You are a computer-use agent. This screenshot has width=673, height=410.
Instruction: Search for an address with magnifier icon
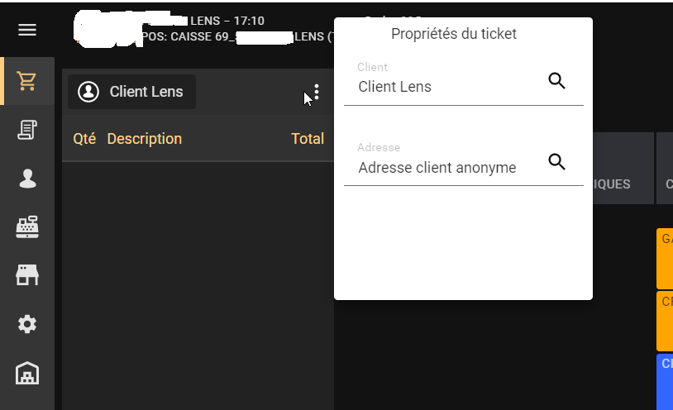point(557,162)
